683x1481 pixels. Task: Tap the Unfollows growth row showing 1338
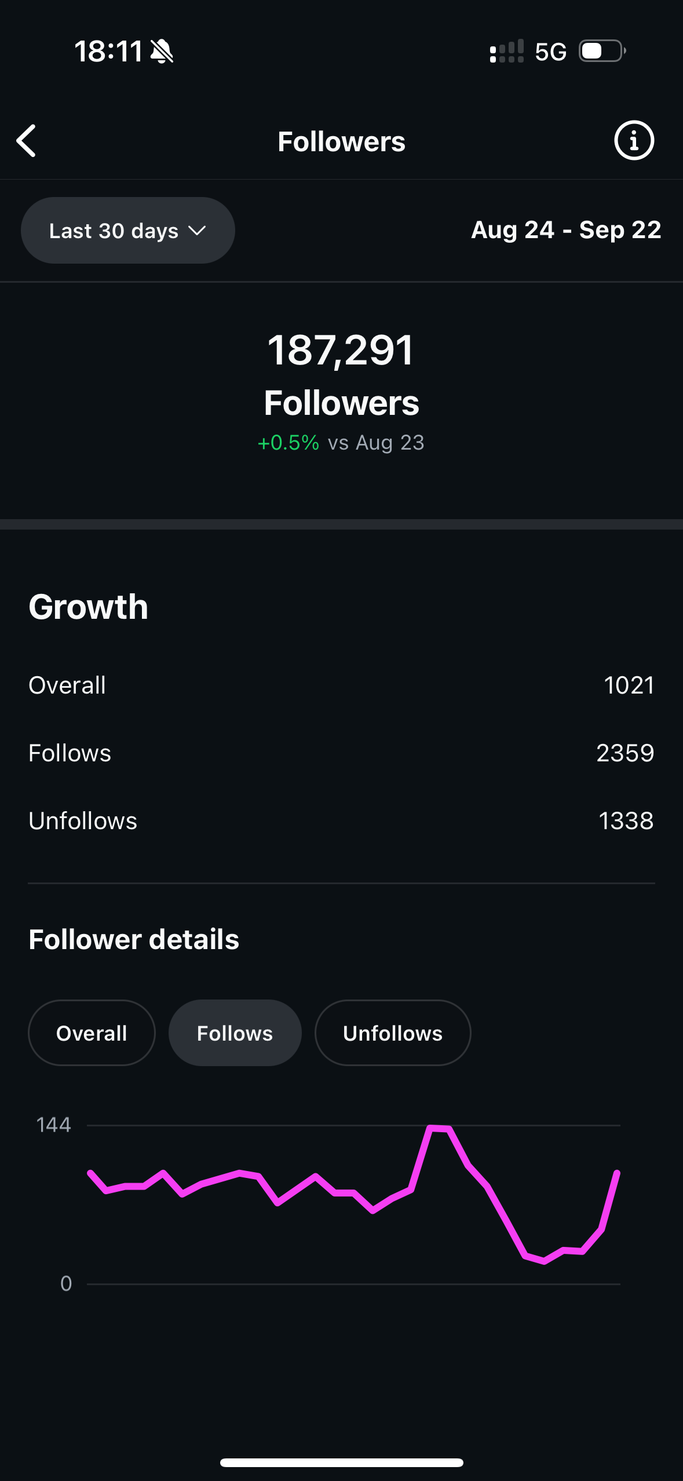coord(341,821)
